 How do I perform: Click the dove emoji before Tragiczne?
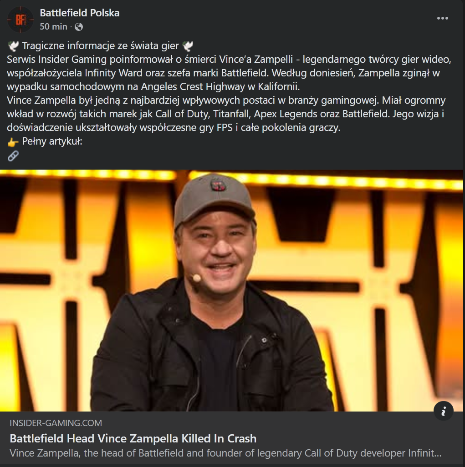13,46
